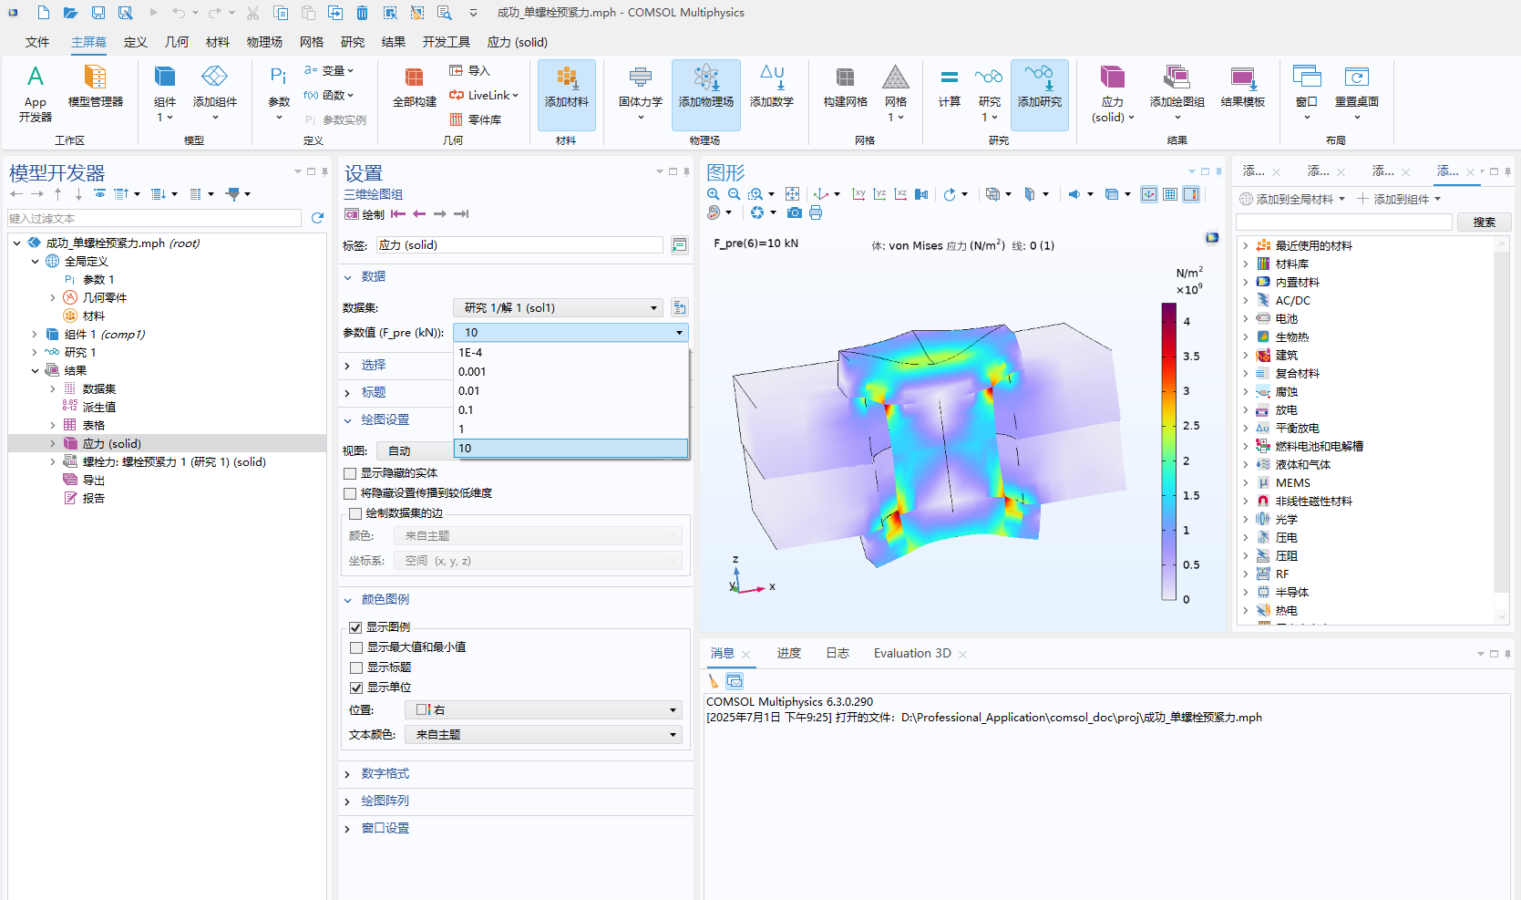Click the 结果模板 icon
Viewport: 1521px width, 900px height.
[1243, 87]
